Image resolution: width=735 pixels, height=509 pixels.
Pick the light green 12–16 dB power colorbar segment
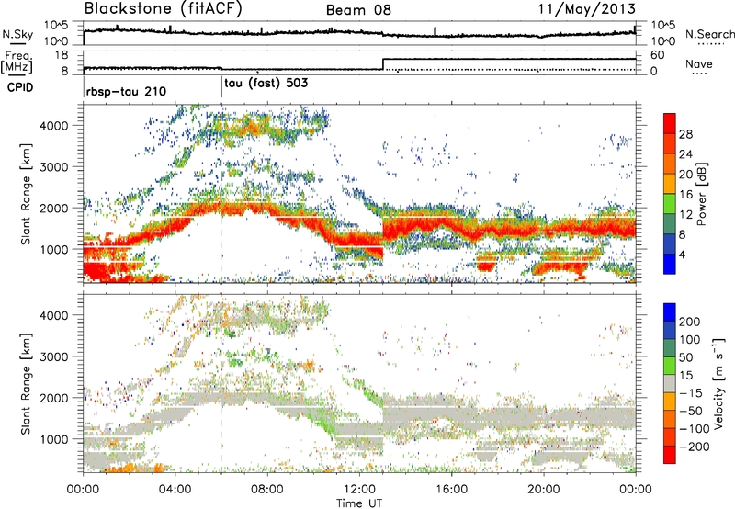click(x=670, y=203)
